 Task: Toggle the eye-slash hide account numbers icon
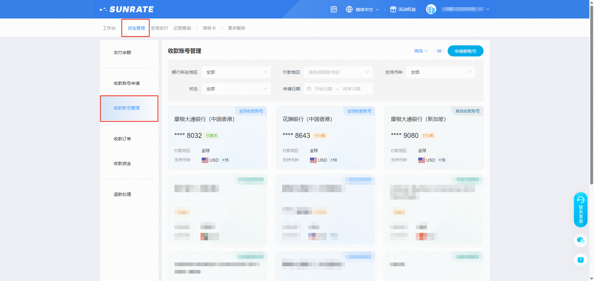tap(439, 51)
